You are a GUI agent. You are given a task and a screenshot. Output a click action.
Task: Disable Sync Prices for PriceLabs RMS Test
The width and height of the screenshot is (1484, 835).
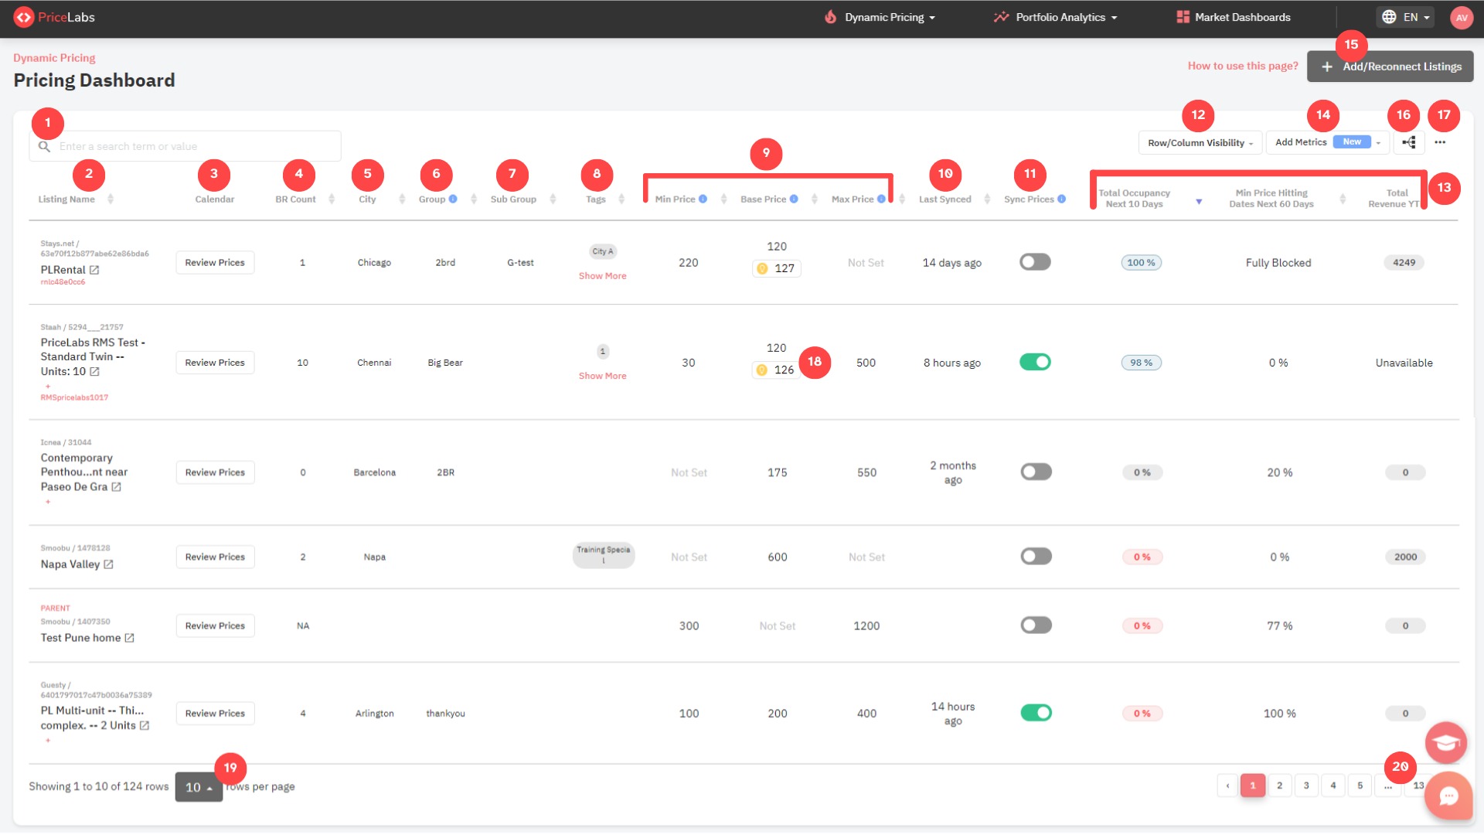(1035, 362)
